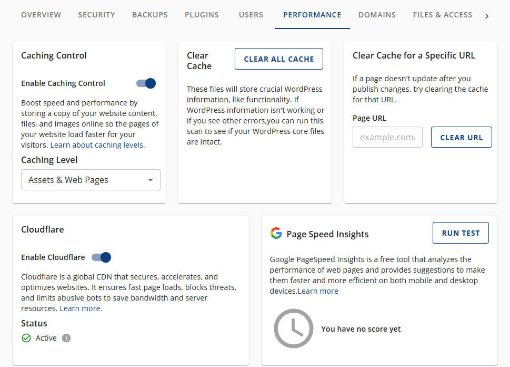Switch to the Security tab
510x367 pixels.
[x=96, y=15]
